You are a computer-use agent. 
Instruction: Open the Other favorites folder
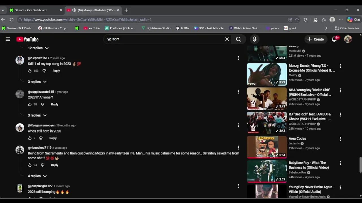347,28
